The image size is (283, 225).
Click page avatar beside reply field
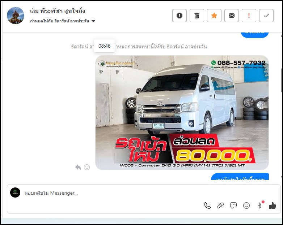(x=15, y=192)
